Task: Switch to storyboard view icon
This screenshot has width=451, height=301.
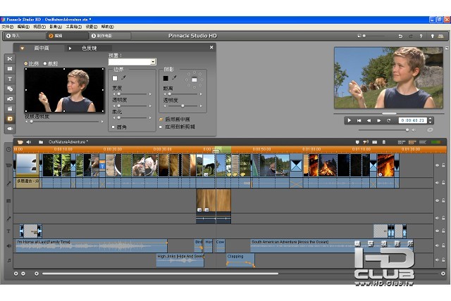Action: click(x=402, y=142)
